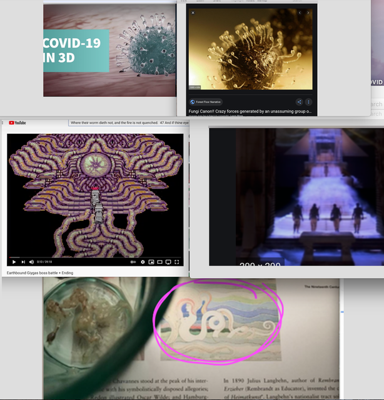Click the YouTube video progress bar
384x400 pixels.
coord(95,257)
